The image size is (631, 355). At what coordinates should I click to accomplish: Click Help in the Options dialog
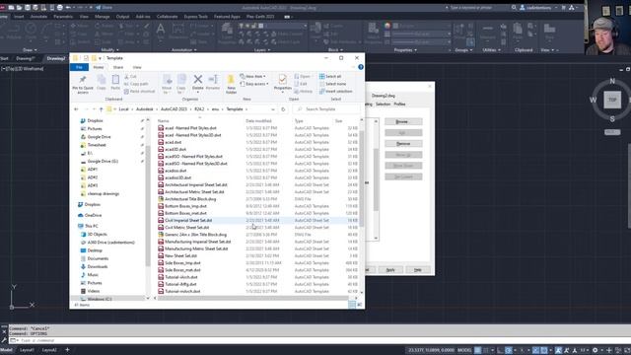[x=418, y=270]
